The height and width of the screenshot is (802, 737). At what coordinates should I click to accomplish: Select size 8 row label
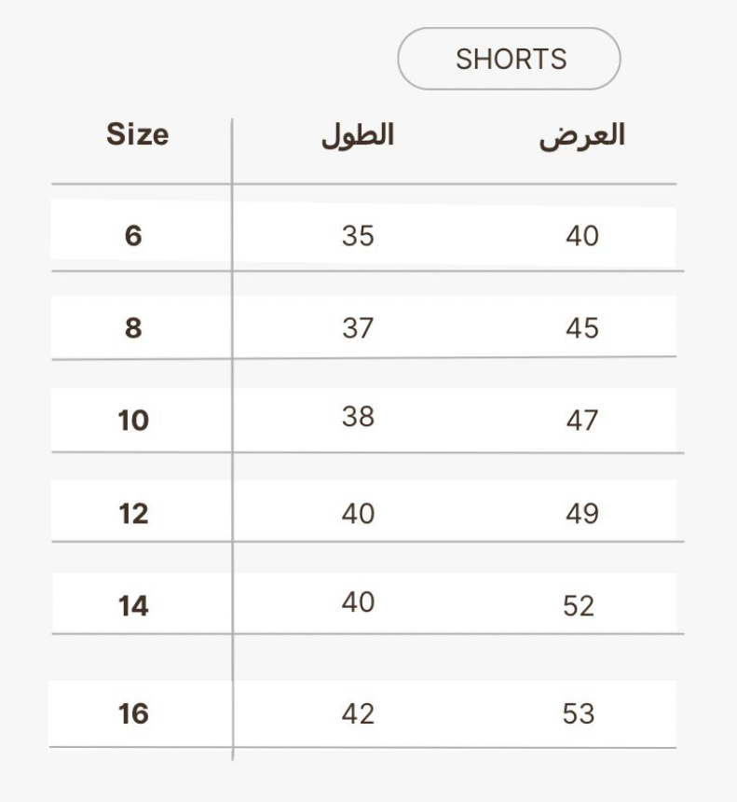point(133,328)
